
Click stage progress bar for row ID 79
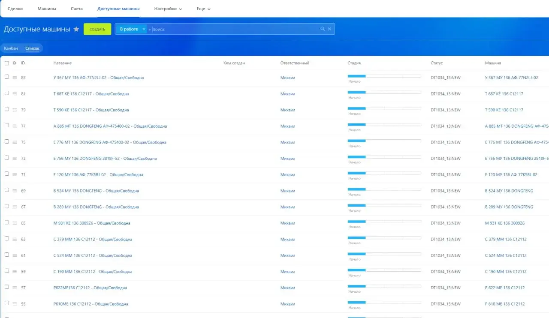tap(384, 108)
